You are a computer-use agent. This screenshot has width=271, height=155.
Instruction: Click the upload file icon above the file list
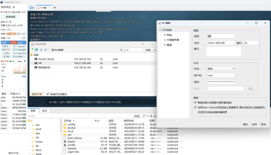click(155, 116)
